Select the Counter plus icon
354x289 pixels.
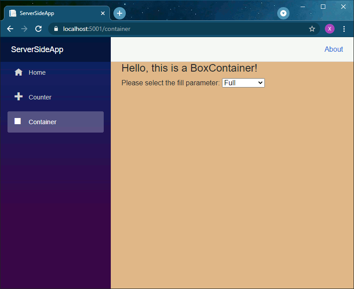pyautogui.click(x=18, y=96)
